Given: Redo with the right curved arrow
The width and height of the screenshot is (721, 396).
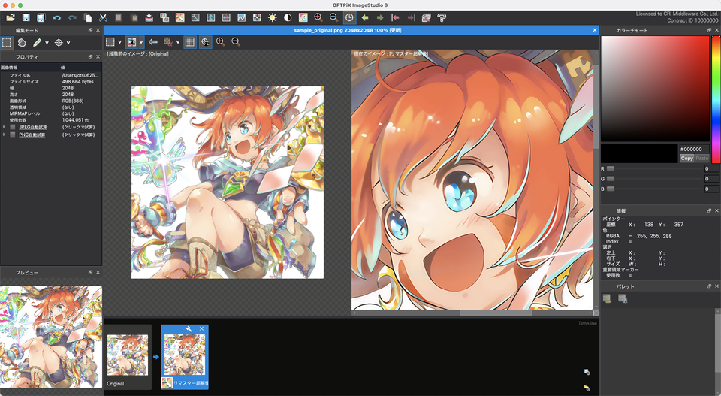Looking at the screenshot, I should [72, 17].
